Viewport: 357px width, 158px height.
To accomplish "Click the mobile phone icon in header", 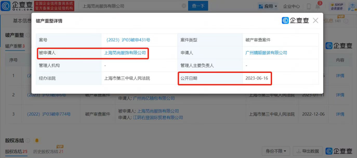I will pyautogui.click(x=309, y=6).
